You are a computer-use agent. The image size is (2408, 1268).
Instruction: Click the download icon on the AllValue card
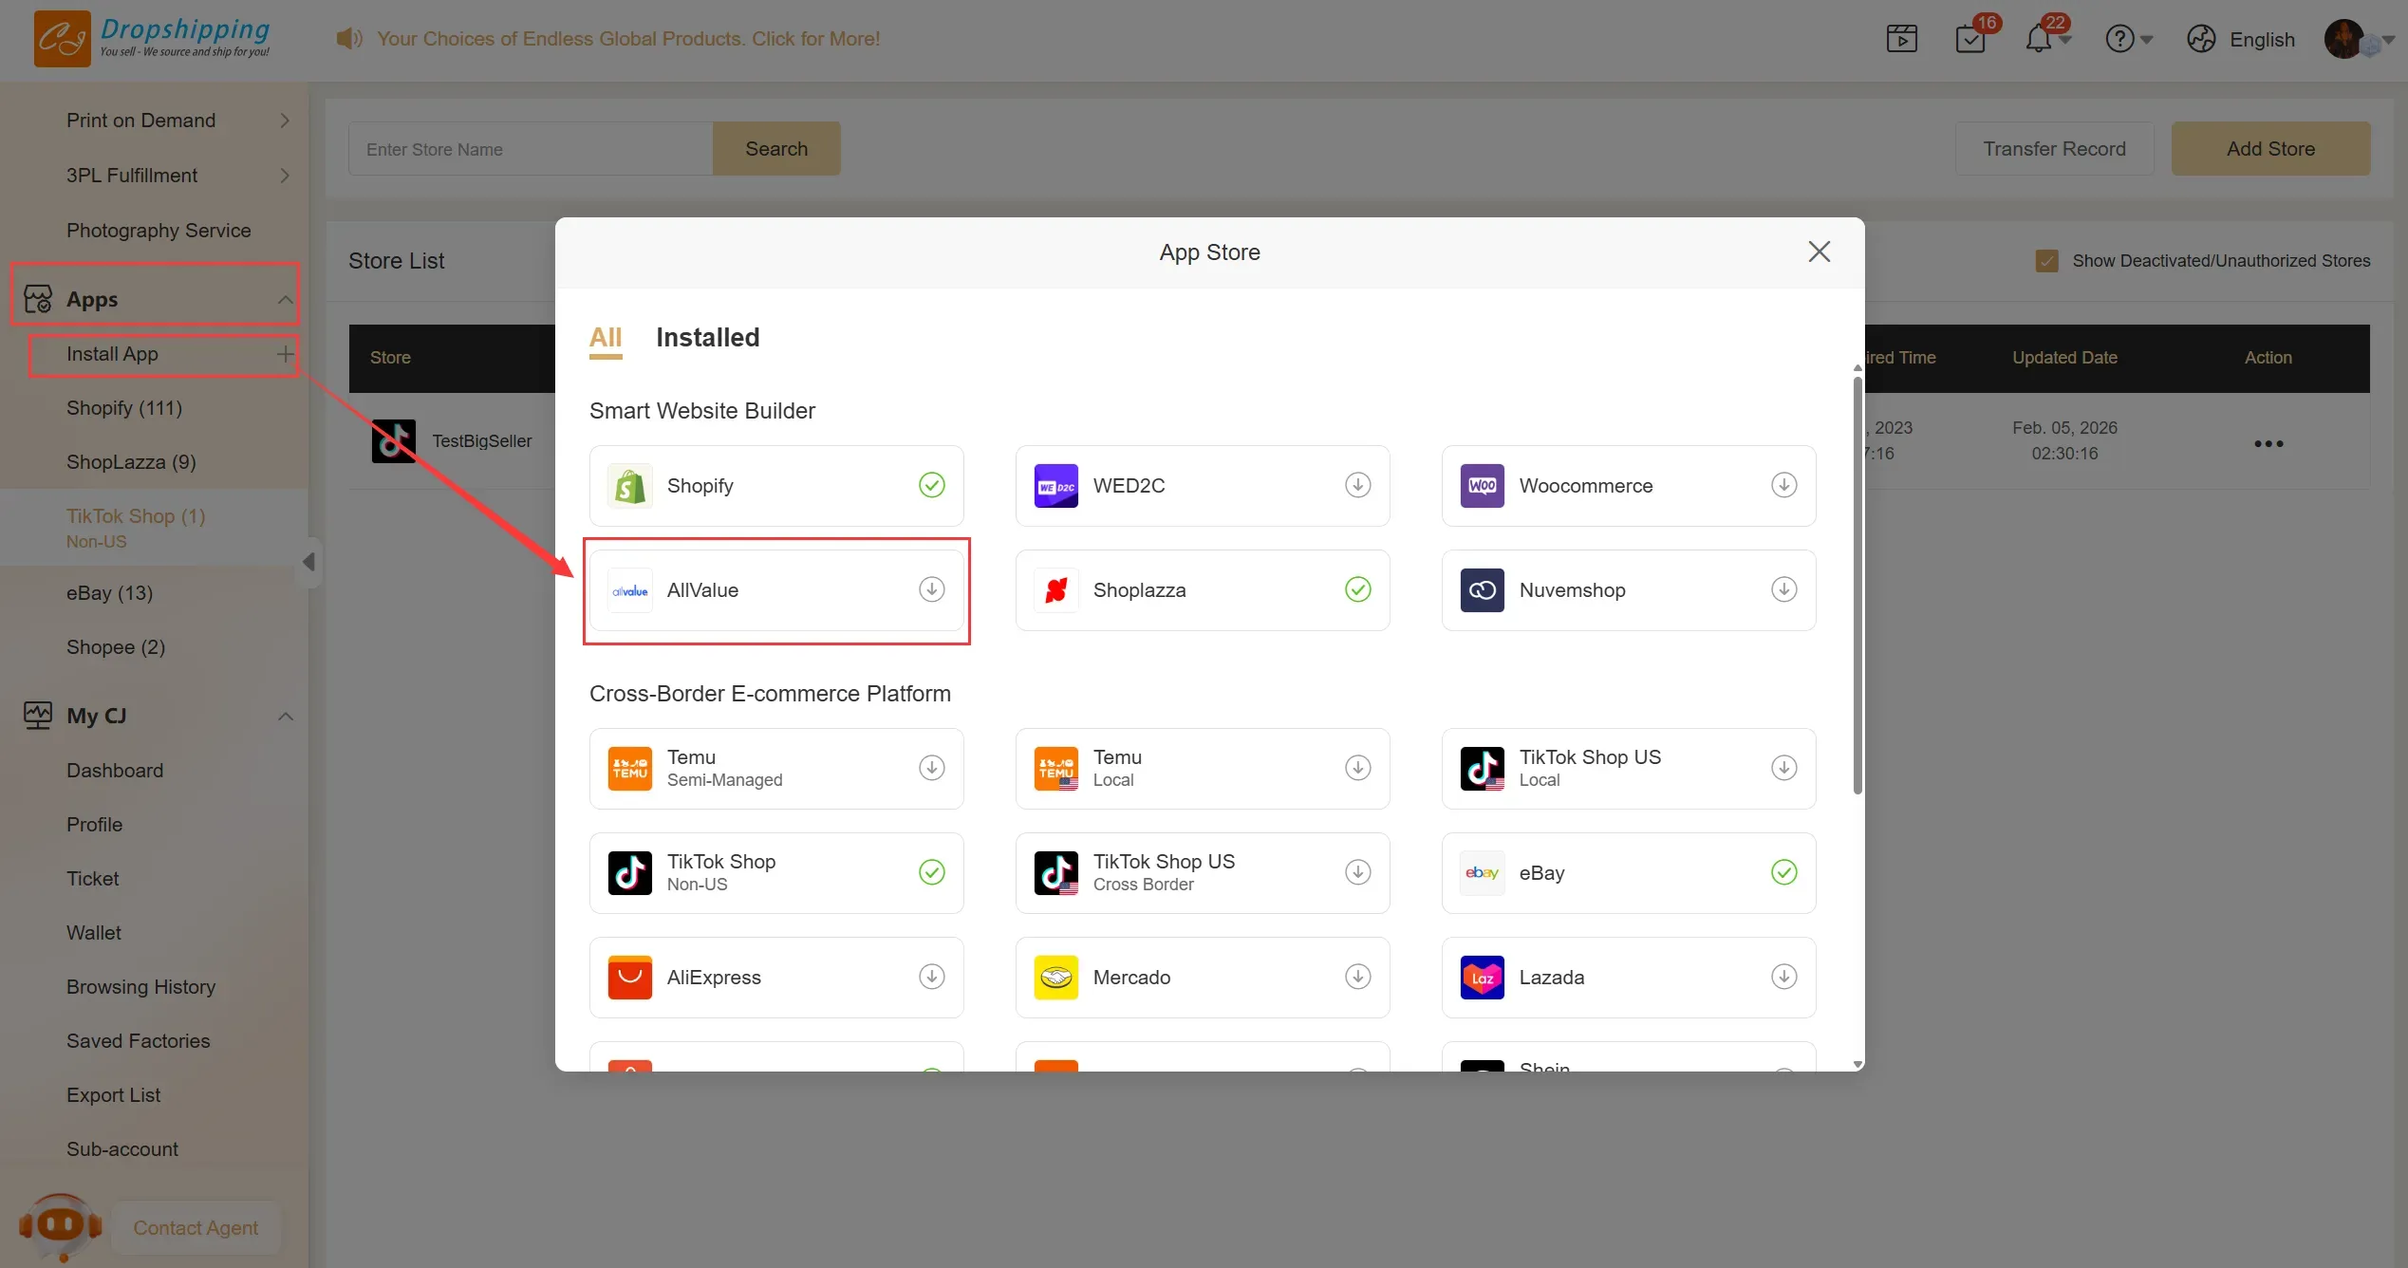[931, 589]
